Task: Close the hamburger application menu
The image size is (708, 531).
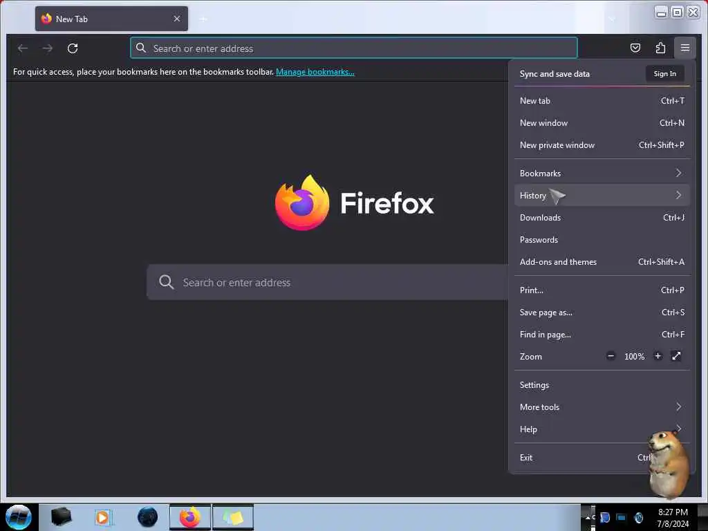Action: click(x=685, y=48)
